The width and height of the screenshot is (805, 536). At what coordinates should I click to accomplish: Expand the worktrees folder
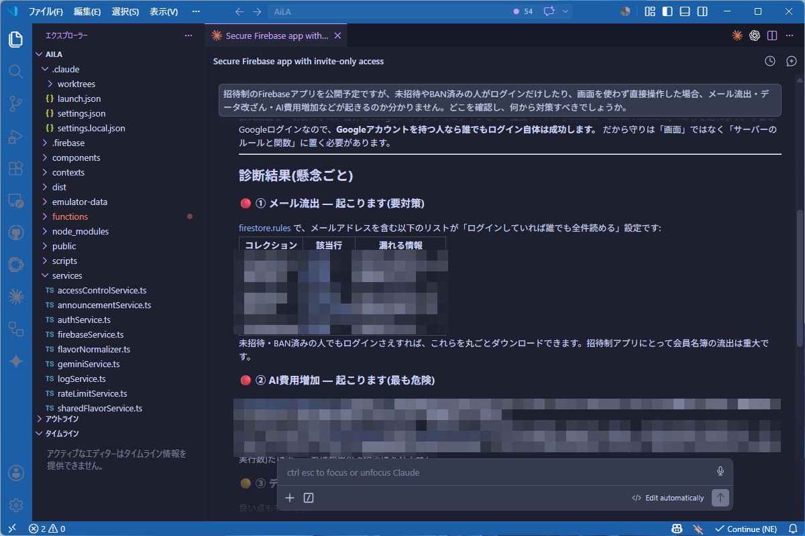click(x=51, y=84)
